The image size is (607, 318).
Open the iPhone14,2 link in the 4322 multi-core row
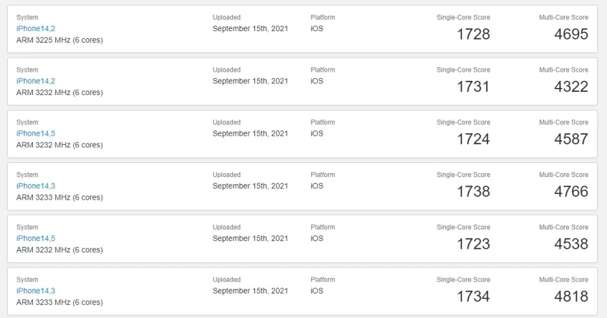coord(36,81)
